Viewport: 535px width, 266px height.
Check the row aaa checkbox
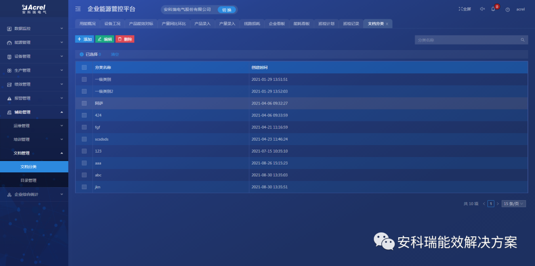[x=84, y=163]
